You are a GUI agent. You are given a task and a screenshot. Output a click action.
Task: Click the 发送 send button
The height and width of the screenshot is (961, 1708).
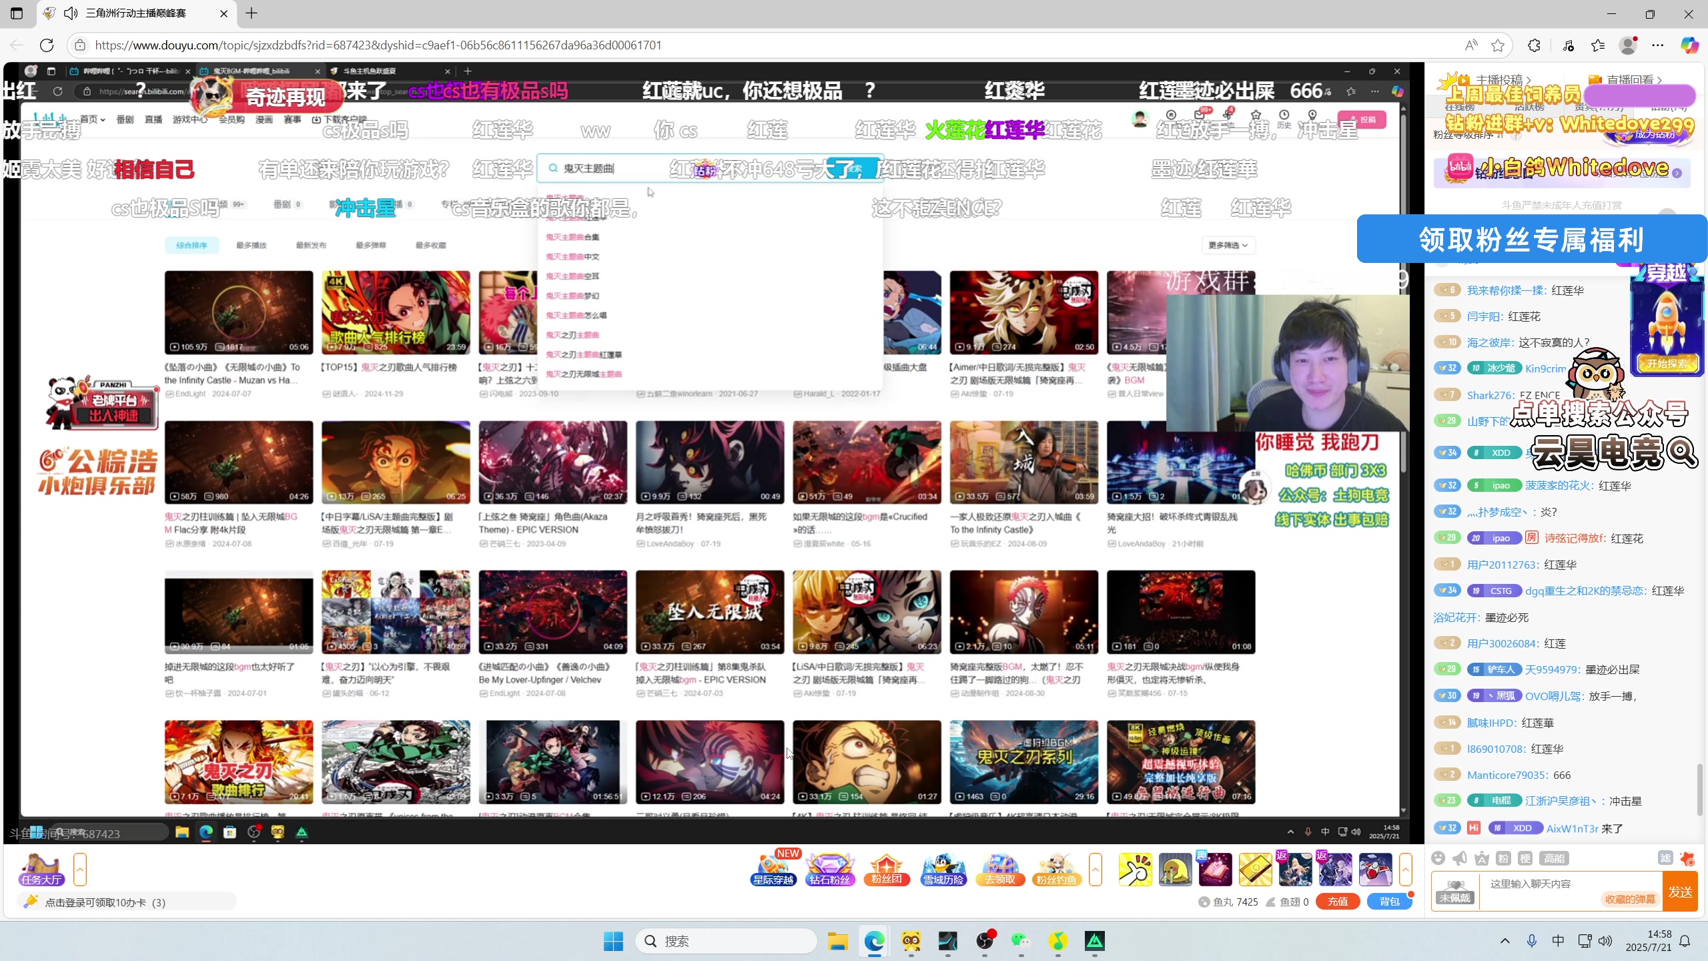pos(1680,892)
